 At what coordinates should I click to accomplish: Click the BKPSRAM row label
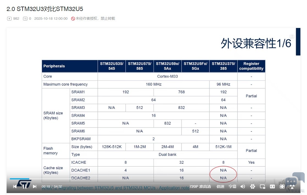(81, 139)
